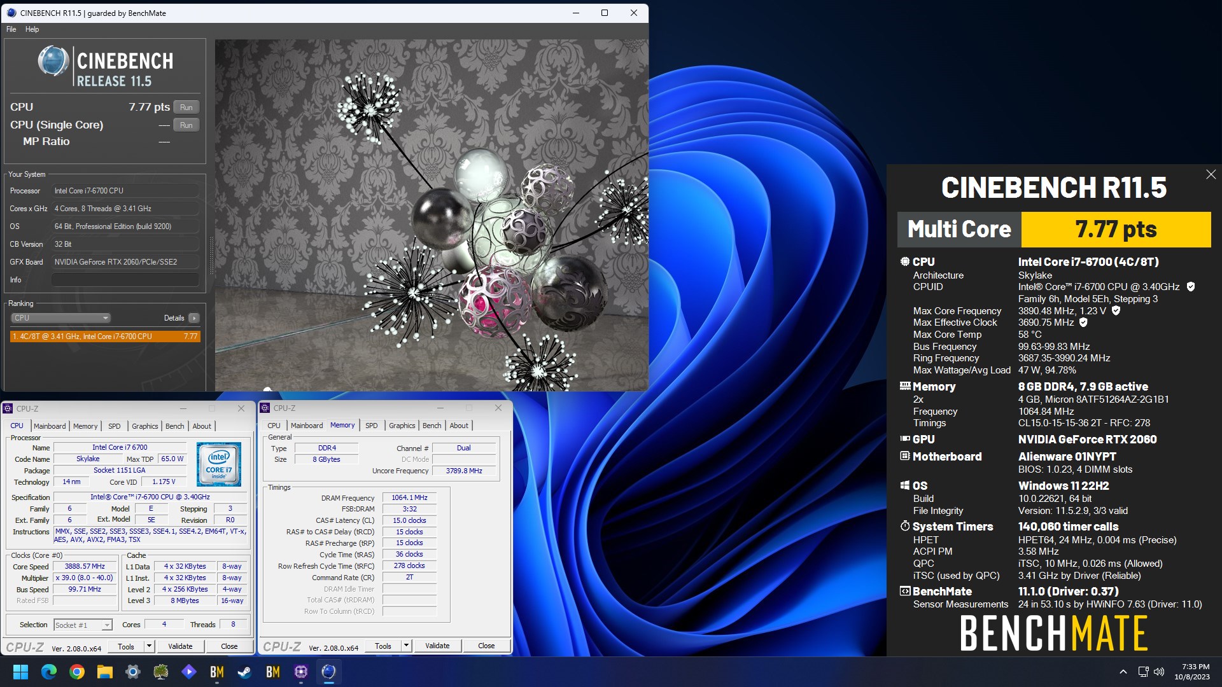This screenshot has height=687, width=1222.
Task: Click Tools button in right CPU-Z
Action: 383,646
